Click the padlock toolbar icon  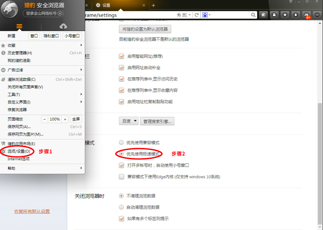pos(274,15)
